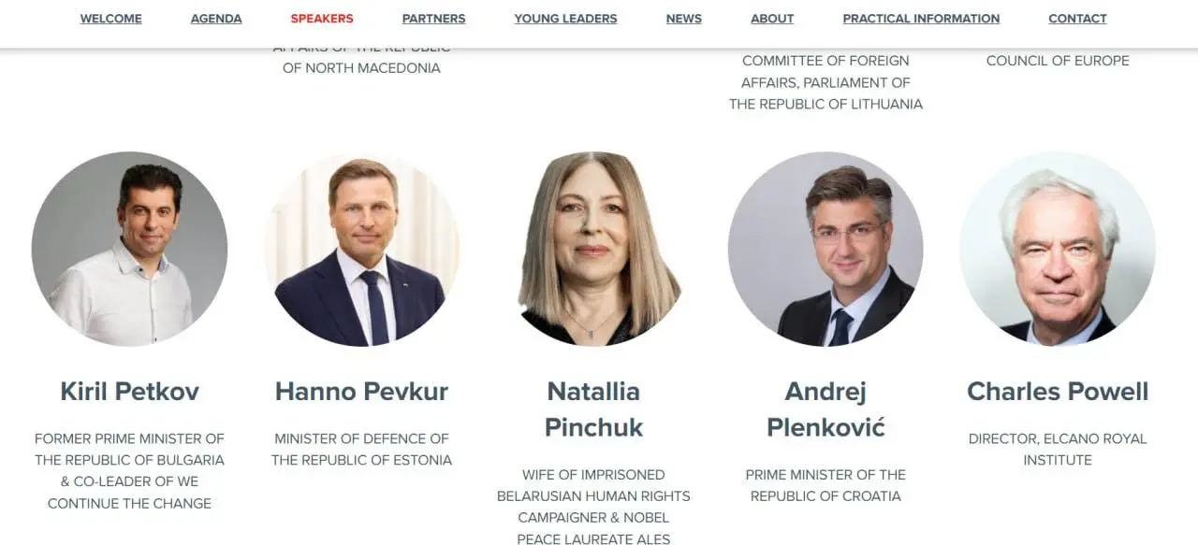Image resolution: width=1198 pixels, height=545 pixels.
Task: Open the Andrej Plenković name link
Action: click(825, 409)
